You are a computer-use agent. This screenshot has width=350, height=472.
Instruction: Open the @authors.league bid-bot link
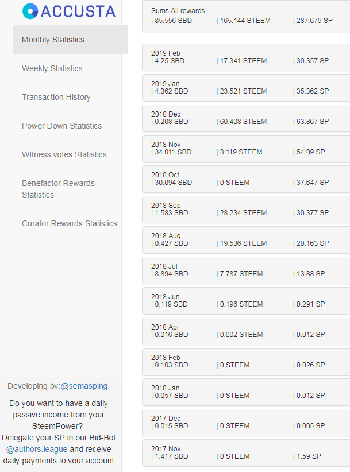coord(37,449)
